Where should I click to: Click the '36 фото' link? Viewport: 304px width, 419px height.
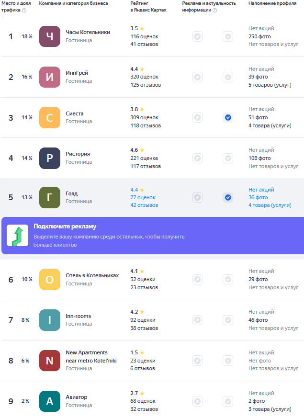point(258,197)
